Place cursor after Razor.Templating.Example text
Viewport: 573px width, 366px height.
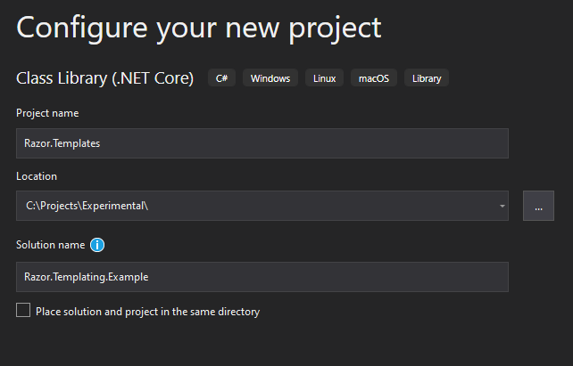[x=150, y=277]
